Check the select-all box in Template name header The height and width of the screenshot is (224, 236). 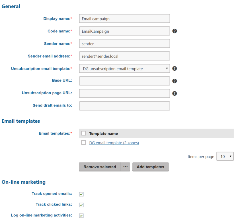83,133
